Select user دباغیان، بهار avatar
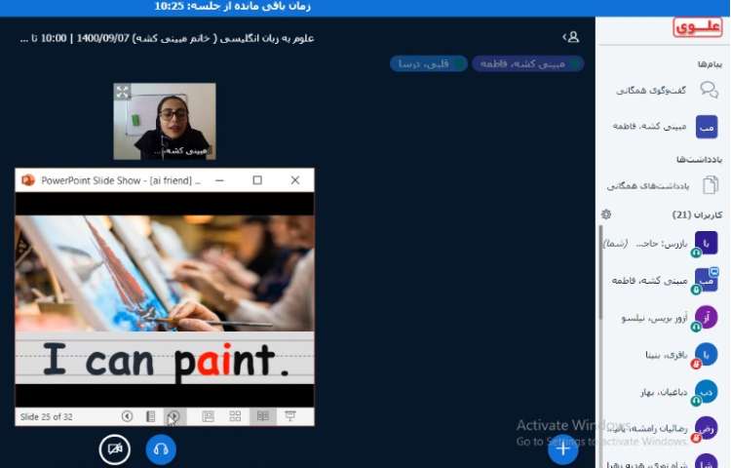The image size is (731, 468). [707, 392]
